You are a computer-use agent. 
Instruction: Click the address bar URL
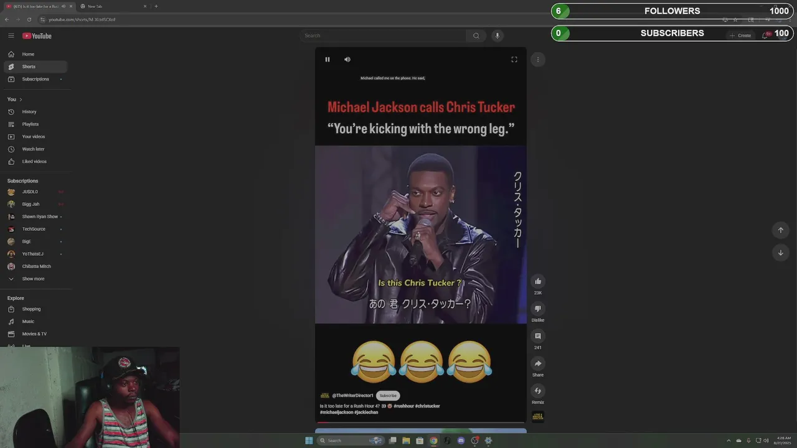coord(82,19)
